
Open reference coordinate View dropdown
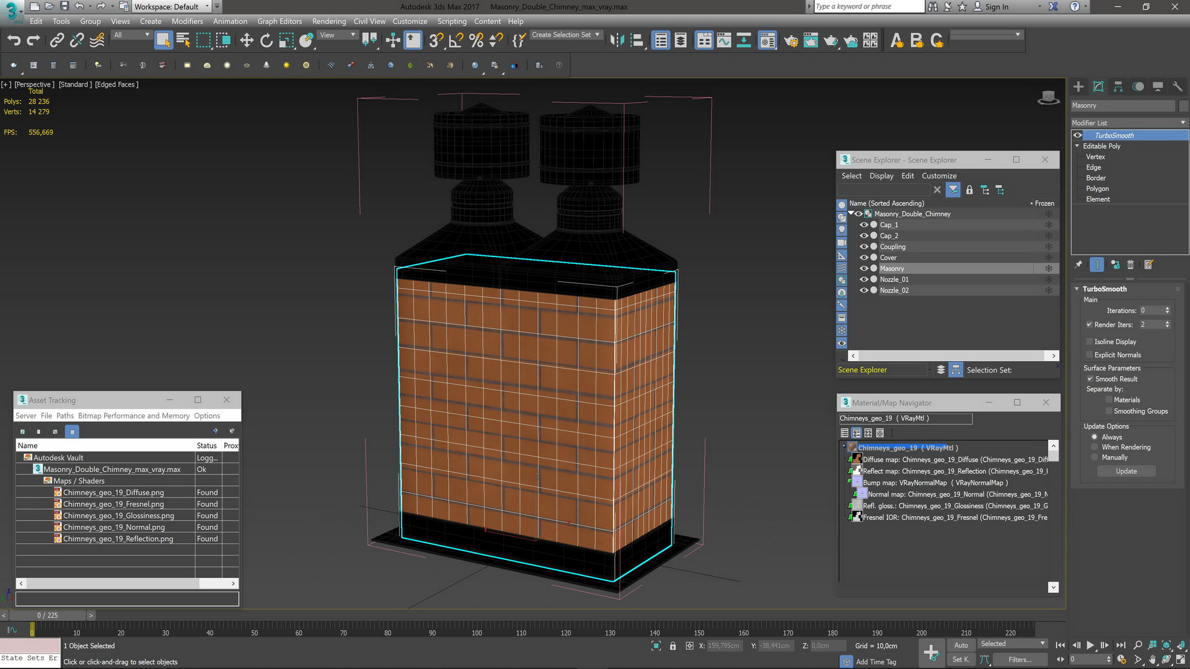coord(337,35)
